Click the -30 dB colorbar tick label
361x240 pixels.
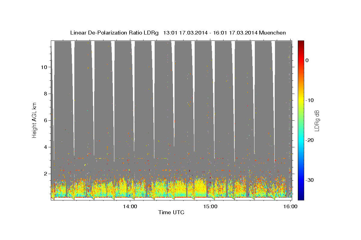coord(310,180)
